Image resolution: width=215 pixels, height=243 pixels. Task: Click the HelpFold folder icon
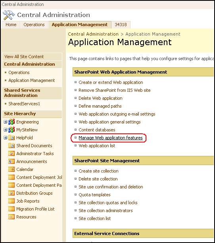click(12, 138)
